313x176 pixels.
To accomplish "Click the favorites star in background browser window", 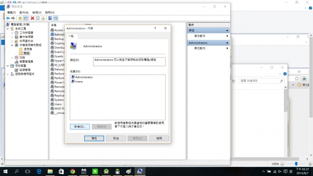I will click(297, 78).
